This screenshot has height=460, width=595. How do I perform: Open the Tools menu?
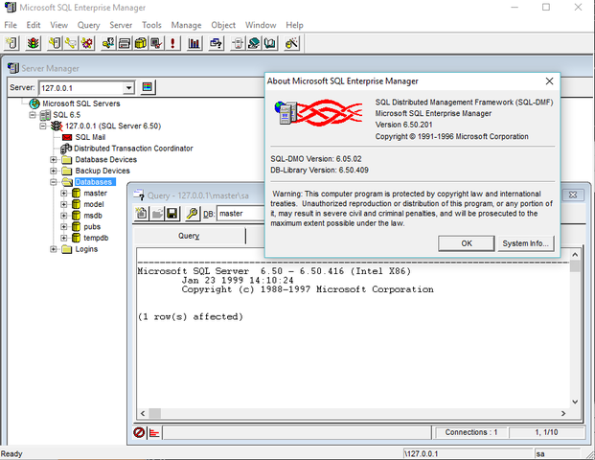click(151, 25)
